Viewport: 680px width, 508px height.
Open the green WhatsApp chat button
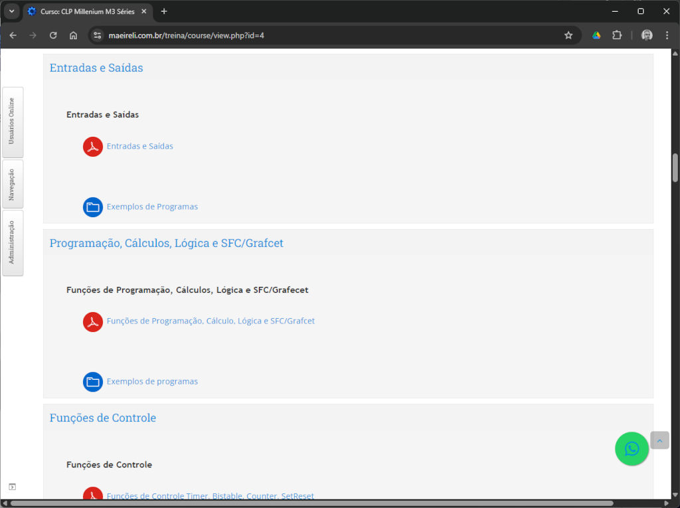tap(632, 448)
